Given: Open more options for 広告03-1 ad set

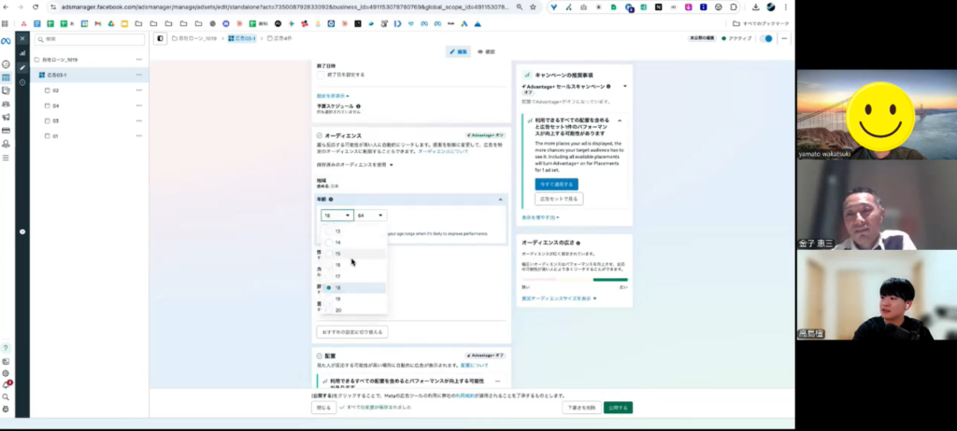Looking at the screenshot, I should pos(139,75).
